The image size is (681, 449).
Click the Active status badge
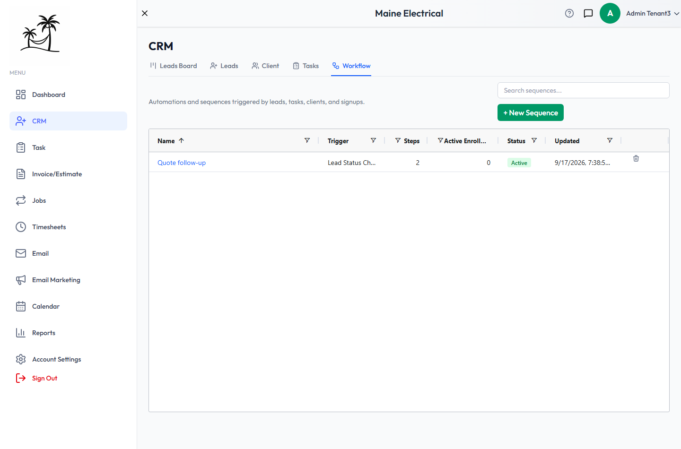(519, 163)
